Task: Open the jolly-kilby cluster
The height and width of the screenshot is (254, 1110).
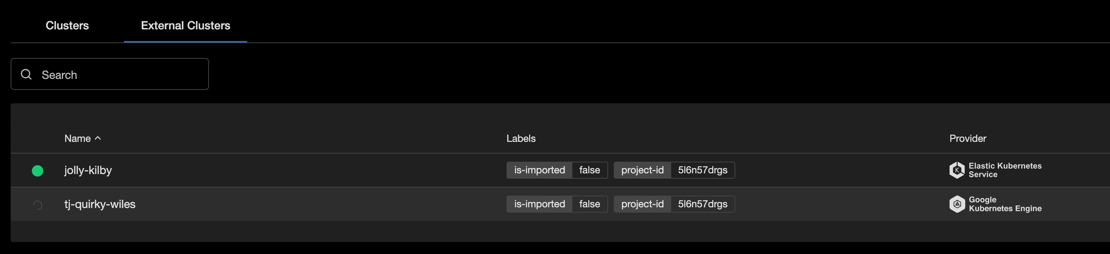Action: click(88, 171)
